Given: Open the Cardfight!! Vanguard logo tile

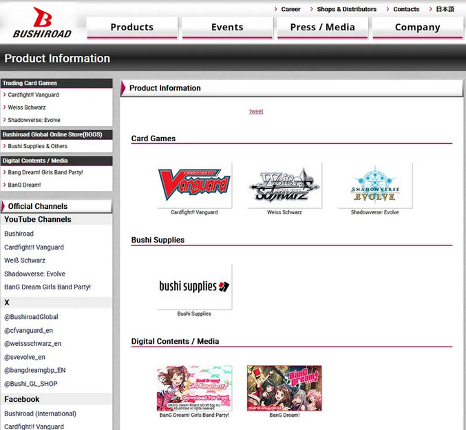Looking at the screenshot, I should click(194, 185).
